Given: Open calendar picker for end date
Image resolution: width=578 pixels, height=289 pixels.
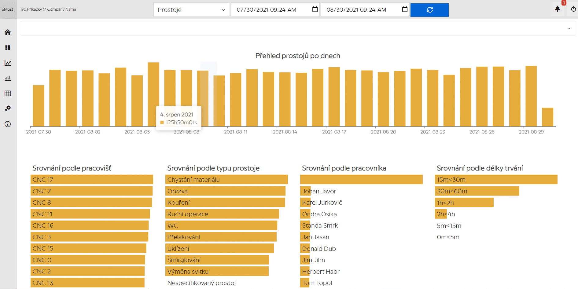Looking at the screenshot, I should 405,9.
